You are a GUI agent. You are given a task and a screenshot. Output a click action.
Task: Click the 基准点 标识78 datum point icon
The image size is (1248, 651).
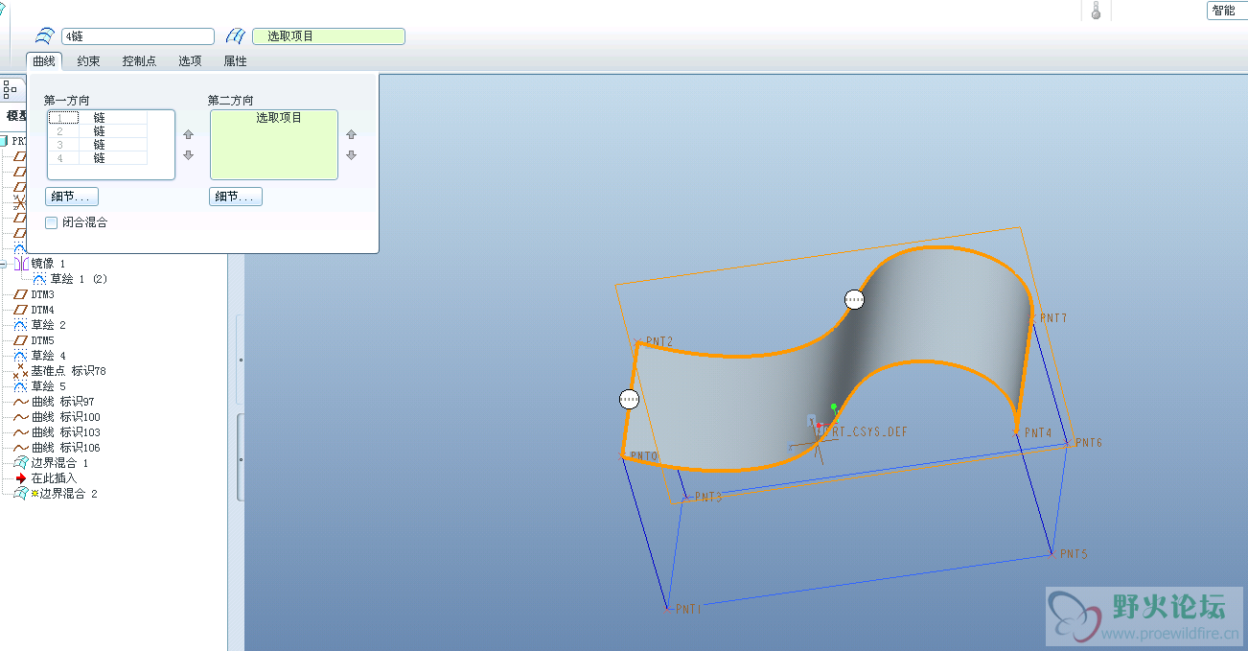[x=20, y=371]
